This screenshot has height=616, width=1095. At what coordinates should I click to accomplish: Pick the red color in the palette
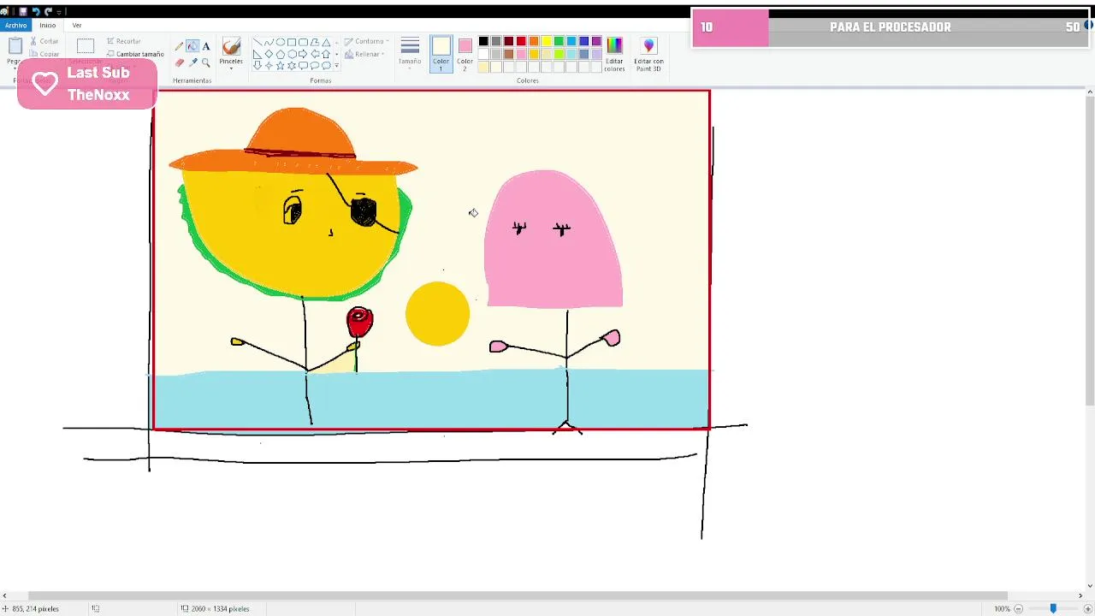(x=521, y=41)
